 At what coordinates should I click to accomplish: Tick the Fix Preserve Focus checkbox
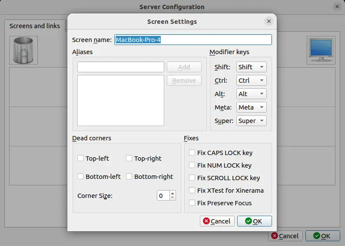(x=192, y=203)
